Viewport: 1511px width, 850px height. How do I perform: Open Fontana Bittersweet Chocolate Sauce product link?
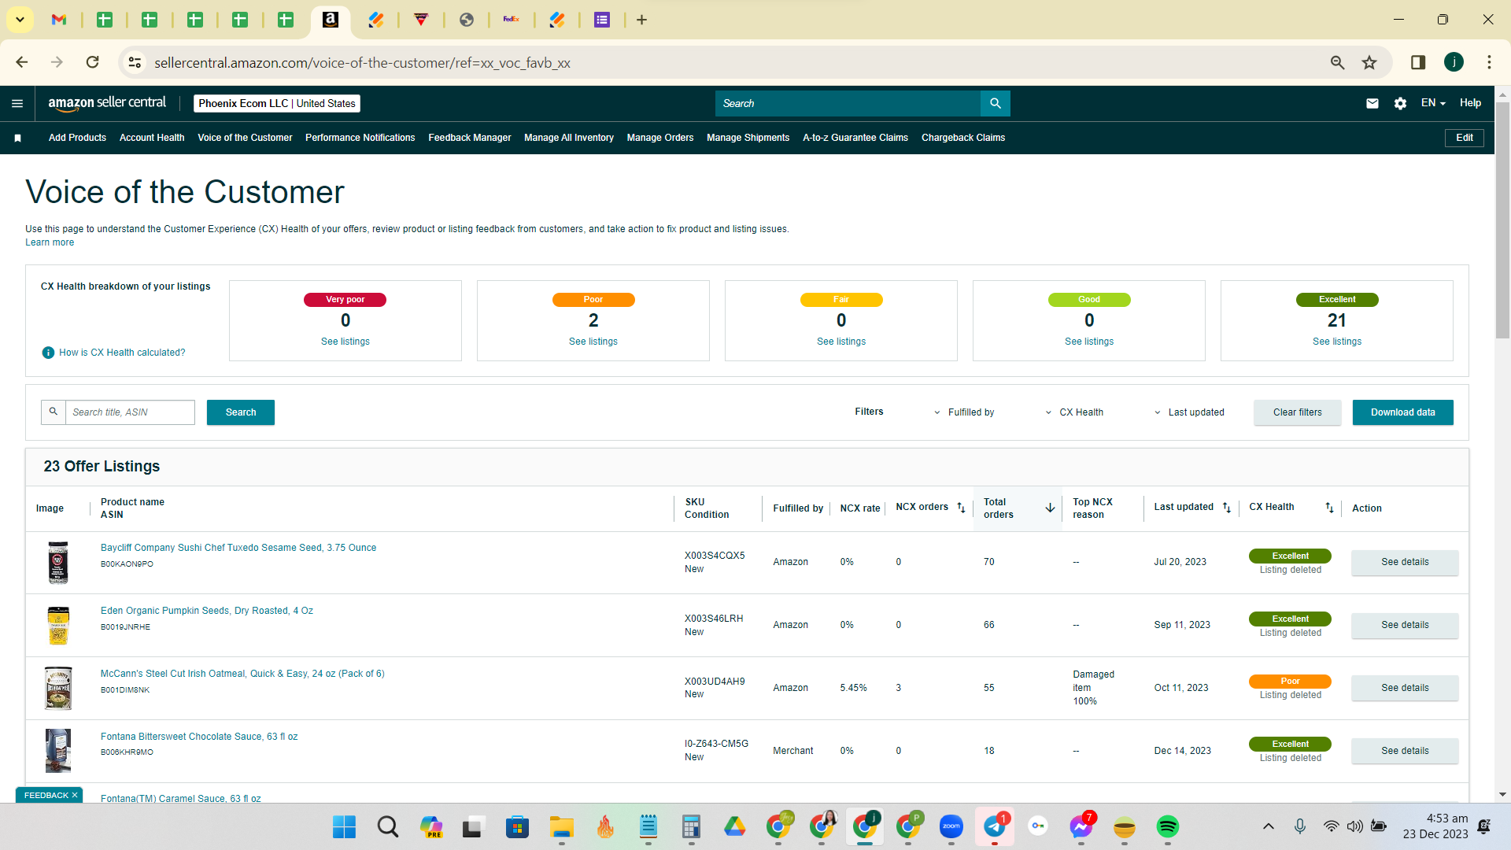(x=199, y=737)
